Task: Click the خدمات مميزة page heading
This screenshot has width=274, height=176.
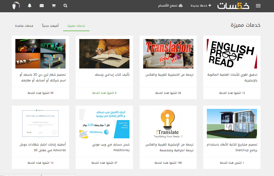Action: 245,25
